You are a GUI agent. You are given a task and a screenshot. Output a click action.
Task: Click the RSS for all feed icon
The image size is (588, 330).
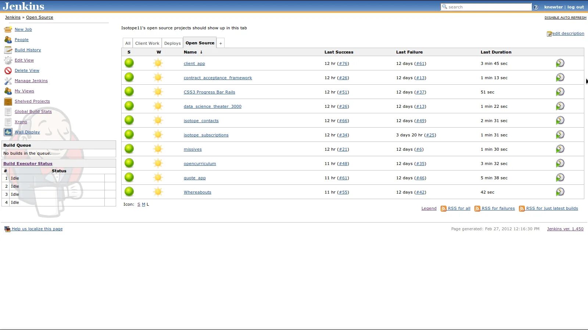[x=444, y=209]
